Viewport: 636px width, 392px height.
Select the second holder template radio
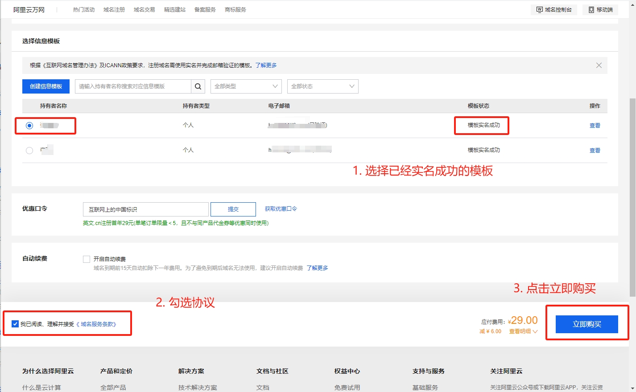(29, 151)
